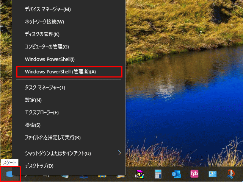Screen dimensions: 243x182
Task: Launch Calculator from the taskbar
Action: [x=158, y=174]
